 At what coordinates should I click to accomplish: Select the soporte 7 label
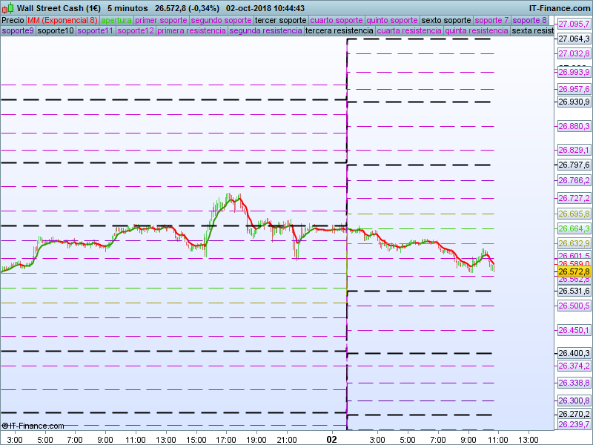[x=491, y=21]
